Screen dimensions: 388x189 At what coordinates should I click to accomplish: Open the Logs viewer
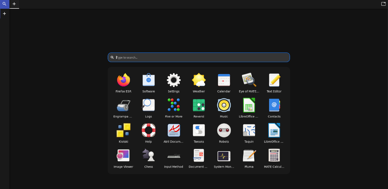pyautogui.click(x=148, y=105)
